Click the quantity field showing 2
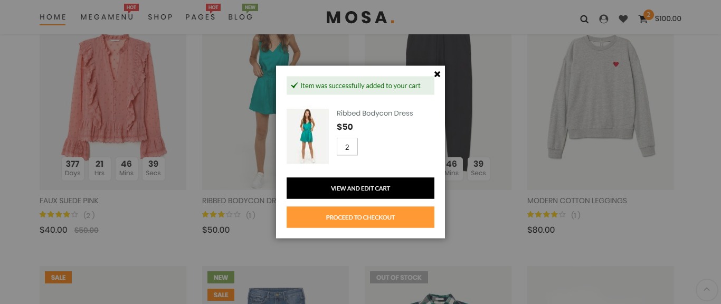Image resolution: width=721 pixels, height=304 pixels. (x=347, y=147)
